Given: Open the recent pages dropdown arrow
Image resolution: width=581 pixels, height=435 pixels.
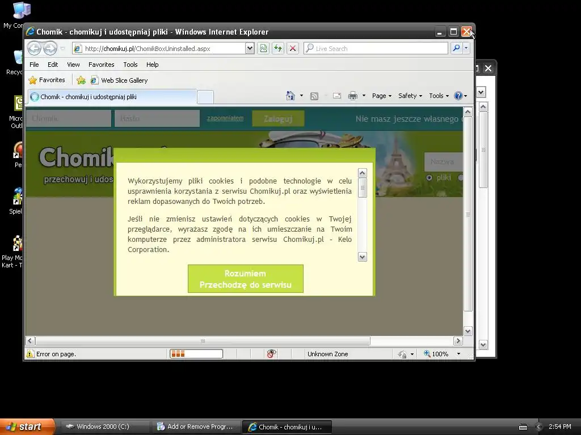Looking at the screenshot, I should [62, 49].
